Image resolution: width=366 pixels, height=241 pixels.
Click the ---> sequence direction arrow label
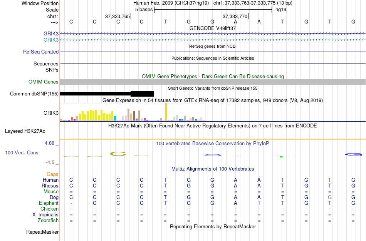point(54,22)
